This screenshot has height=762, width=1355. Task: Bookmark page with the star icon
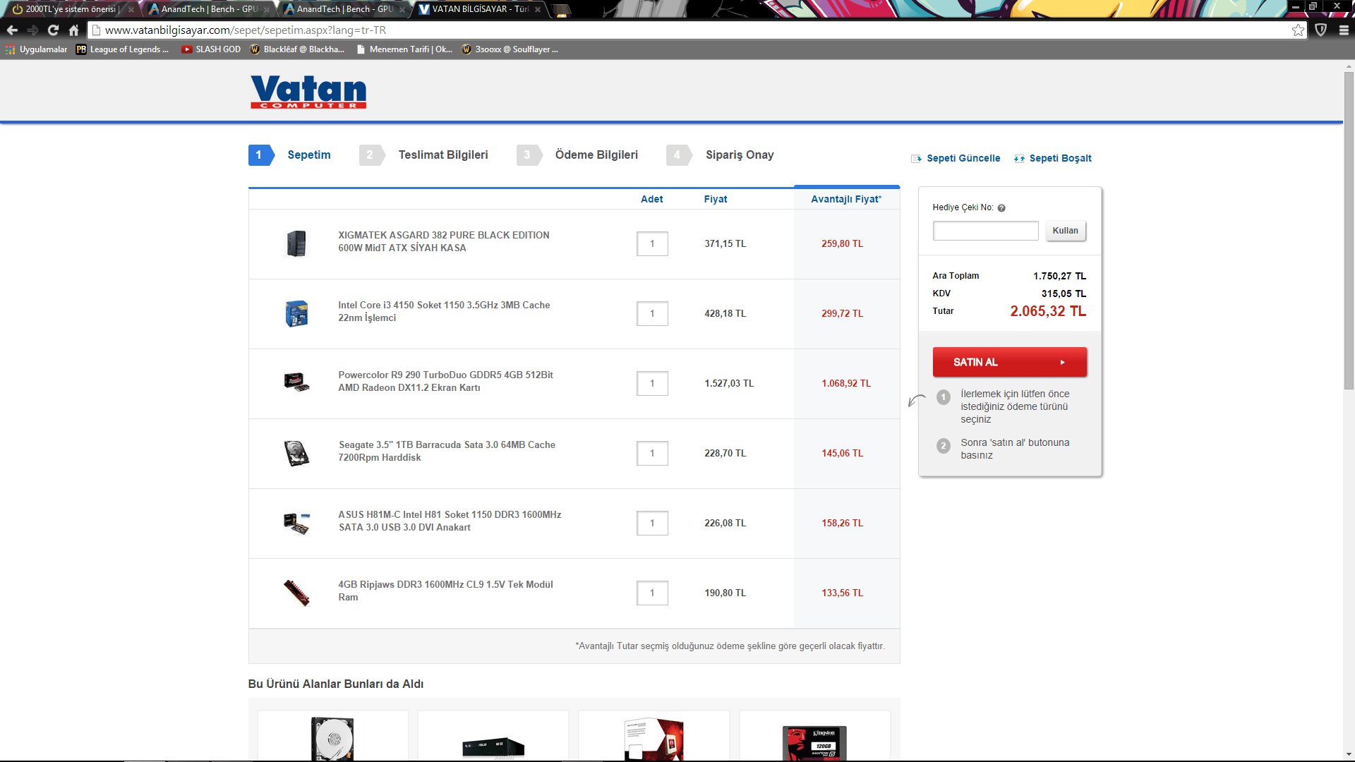click(1298, 30)
